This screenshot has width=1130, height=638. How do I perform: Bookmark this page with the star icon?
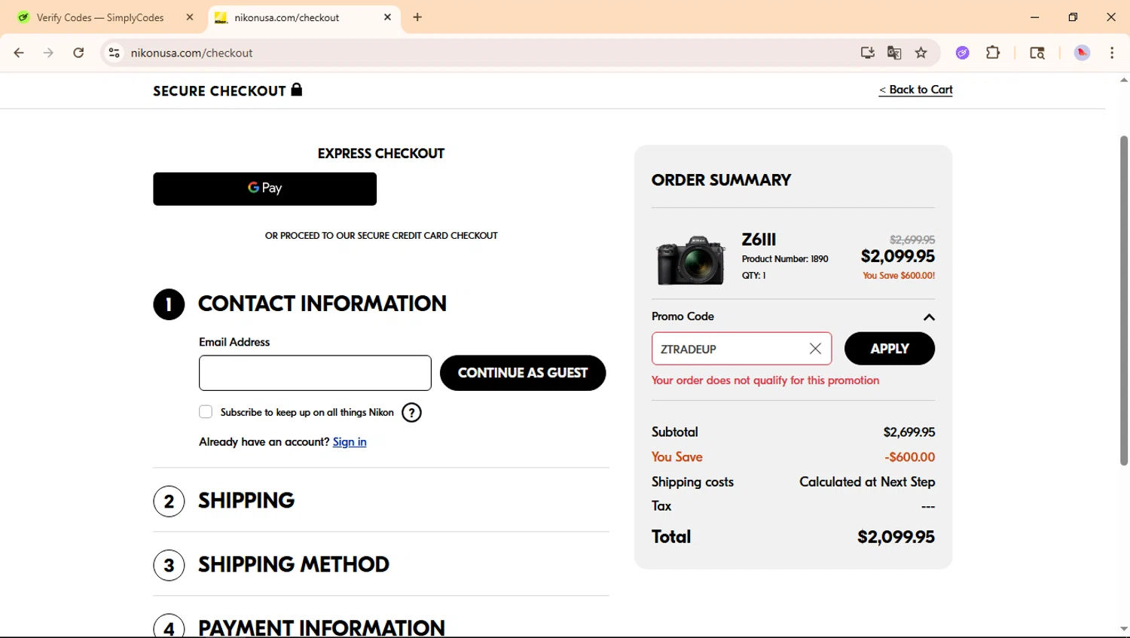(921, 53)
